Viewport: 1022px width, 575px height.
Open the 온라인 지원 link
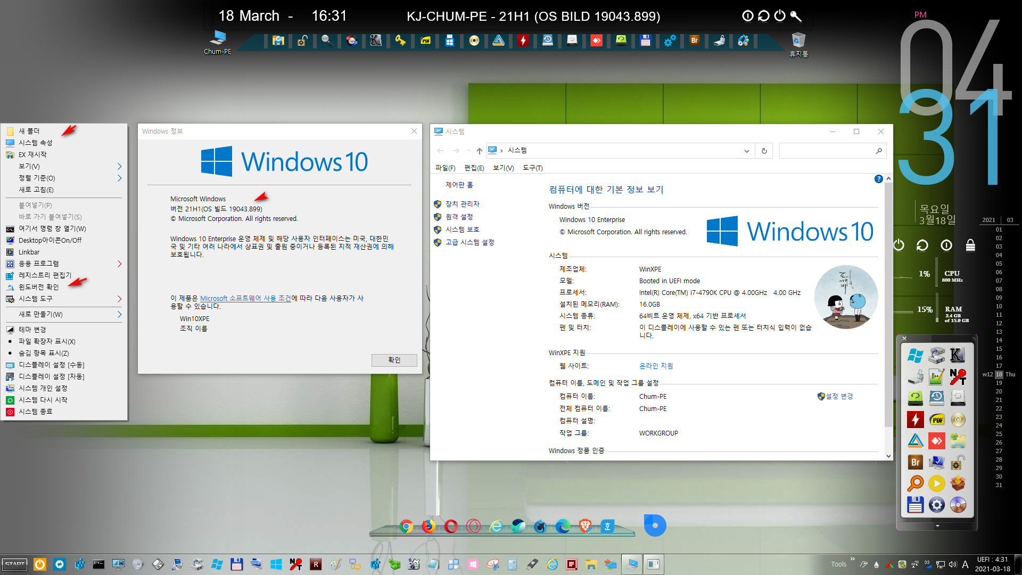click(x=656, y=366)
